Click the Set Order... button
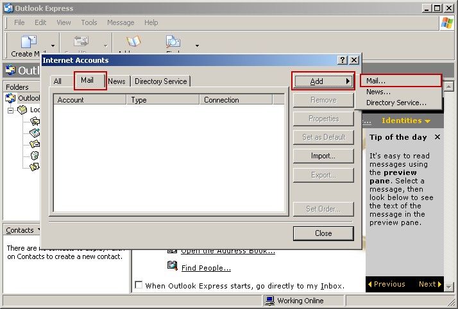 [x=323, y=209]
